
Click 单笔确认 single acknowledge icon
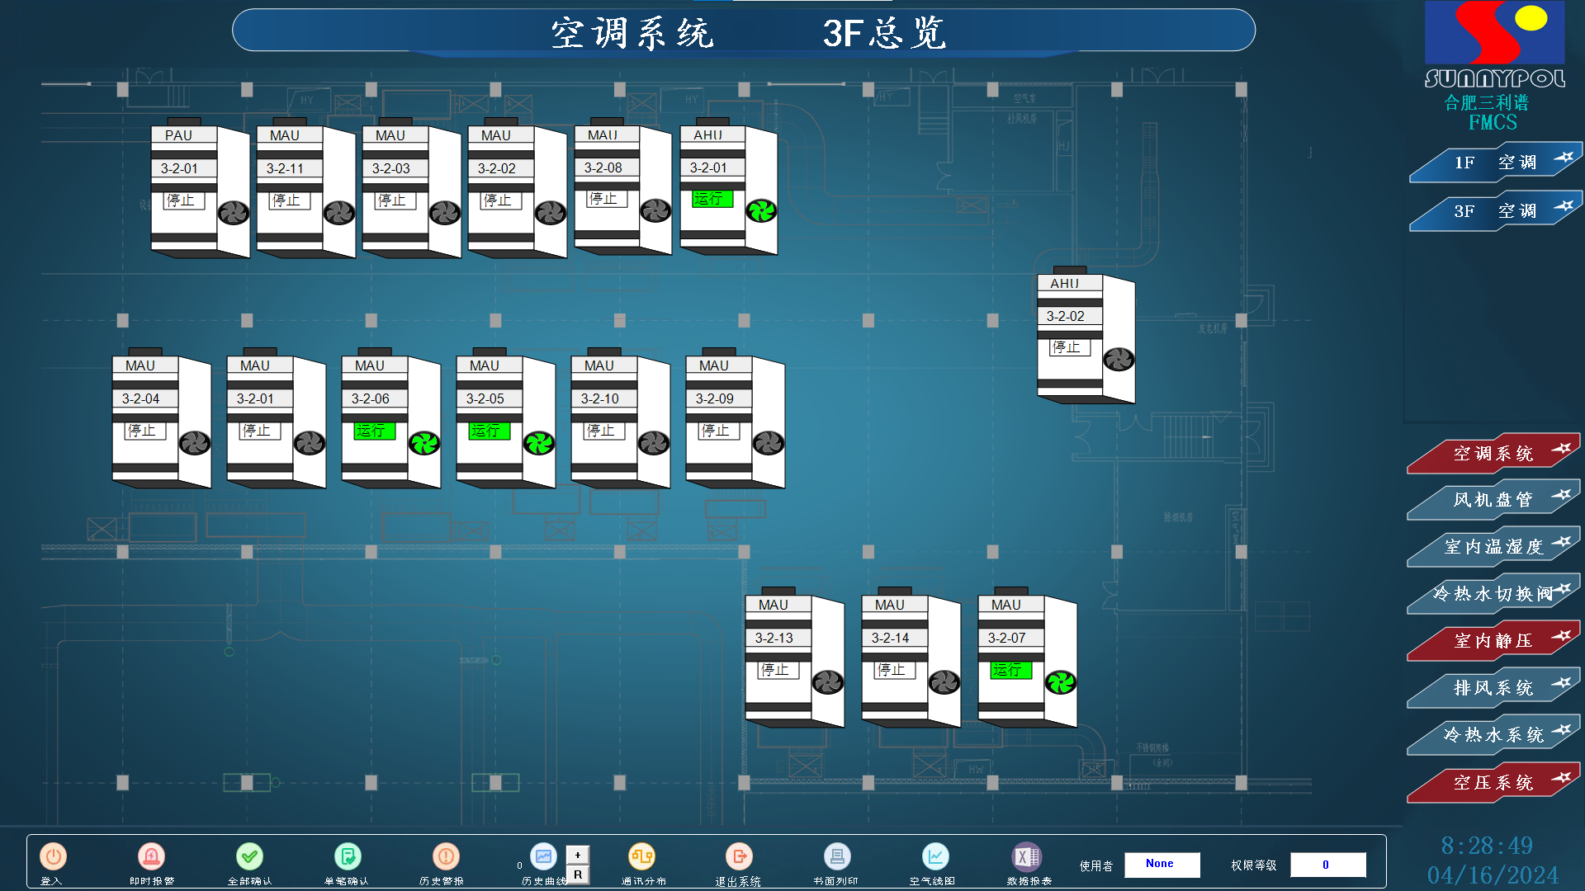(347, 857)
